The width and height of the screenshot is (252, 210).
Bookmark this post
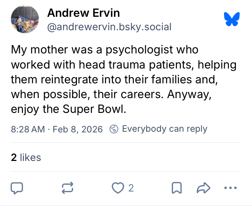[x=177, y=188]
